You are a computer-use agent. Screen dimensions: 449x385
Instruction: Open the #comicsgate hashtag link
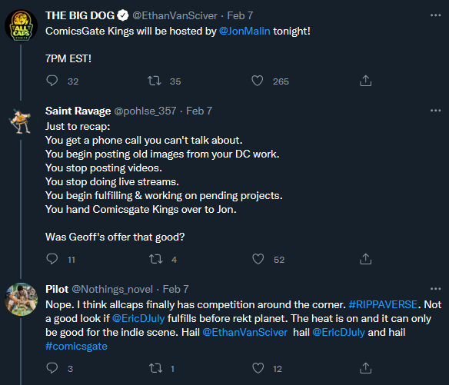pyautogui.click(x=76, y=346)
